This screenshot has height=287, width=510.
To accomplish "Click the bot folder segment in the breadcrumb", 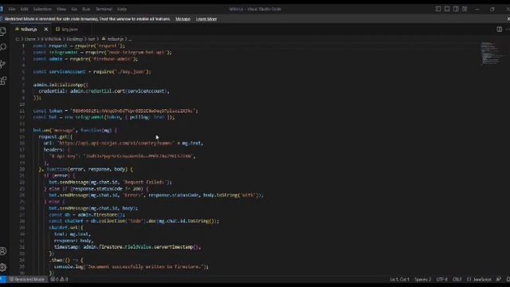I will coord(92,39).
